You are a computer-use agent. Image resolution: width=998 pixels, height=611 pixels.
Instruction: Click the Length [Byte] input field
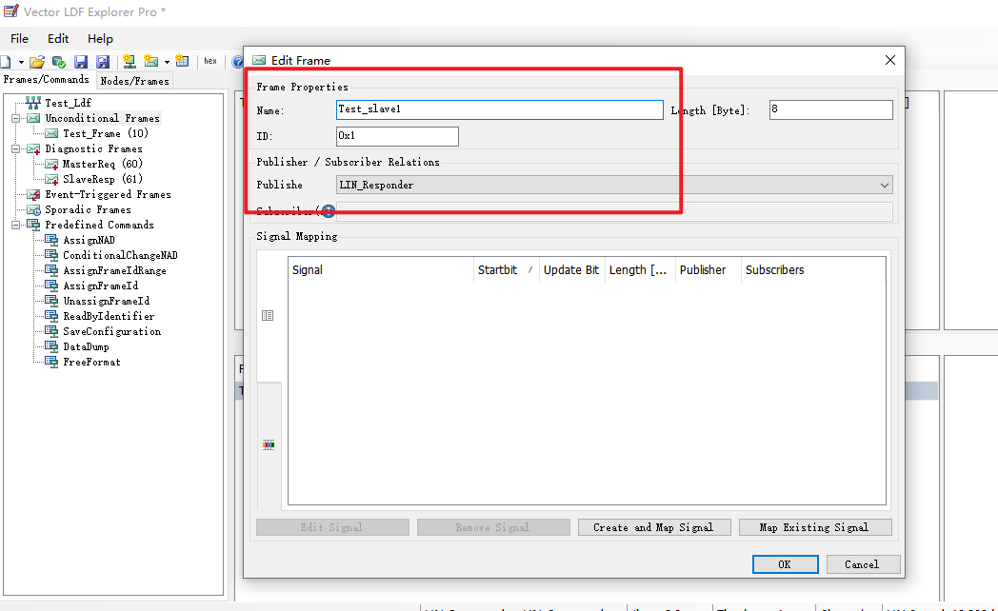click(x=830, y=110)
